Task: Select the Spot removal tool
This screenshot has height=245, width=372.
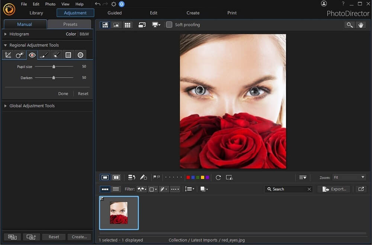Action: pyautogui.click(x=20, y=55)
